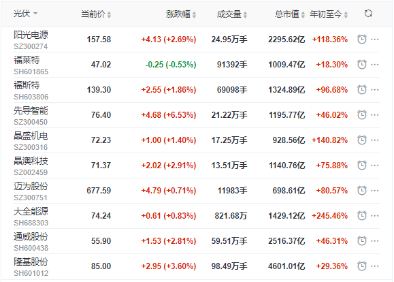The width and height of the screenshot is (394, 282).
Task: Click change +4.68 (+6.53%)
Action: pos(169,115)
